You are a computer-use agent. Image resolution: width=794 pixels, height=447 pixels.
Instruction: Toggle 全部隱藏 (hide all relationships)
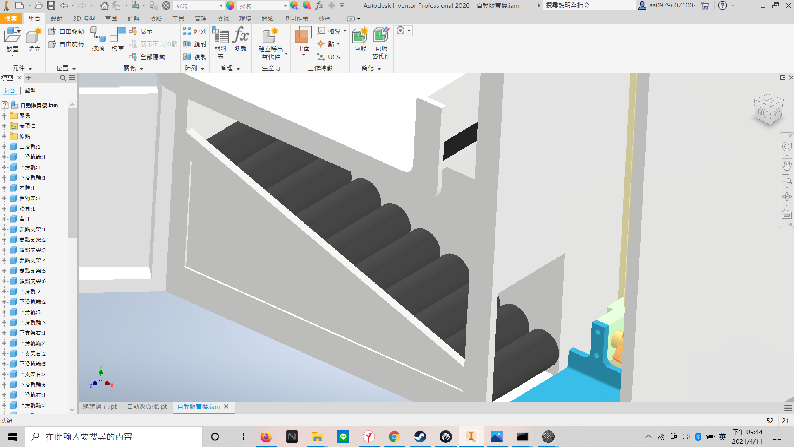(147, 57)
